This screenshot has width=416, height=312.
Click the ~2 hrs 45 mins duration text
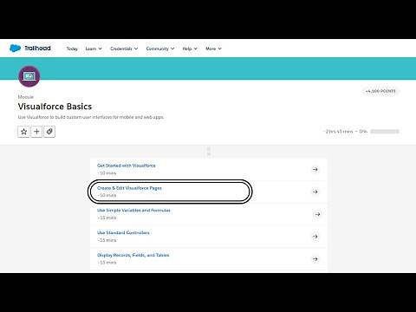pyautogui.click(x=338, y=132)
